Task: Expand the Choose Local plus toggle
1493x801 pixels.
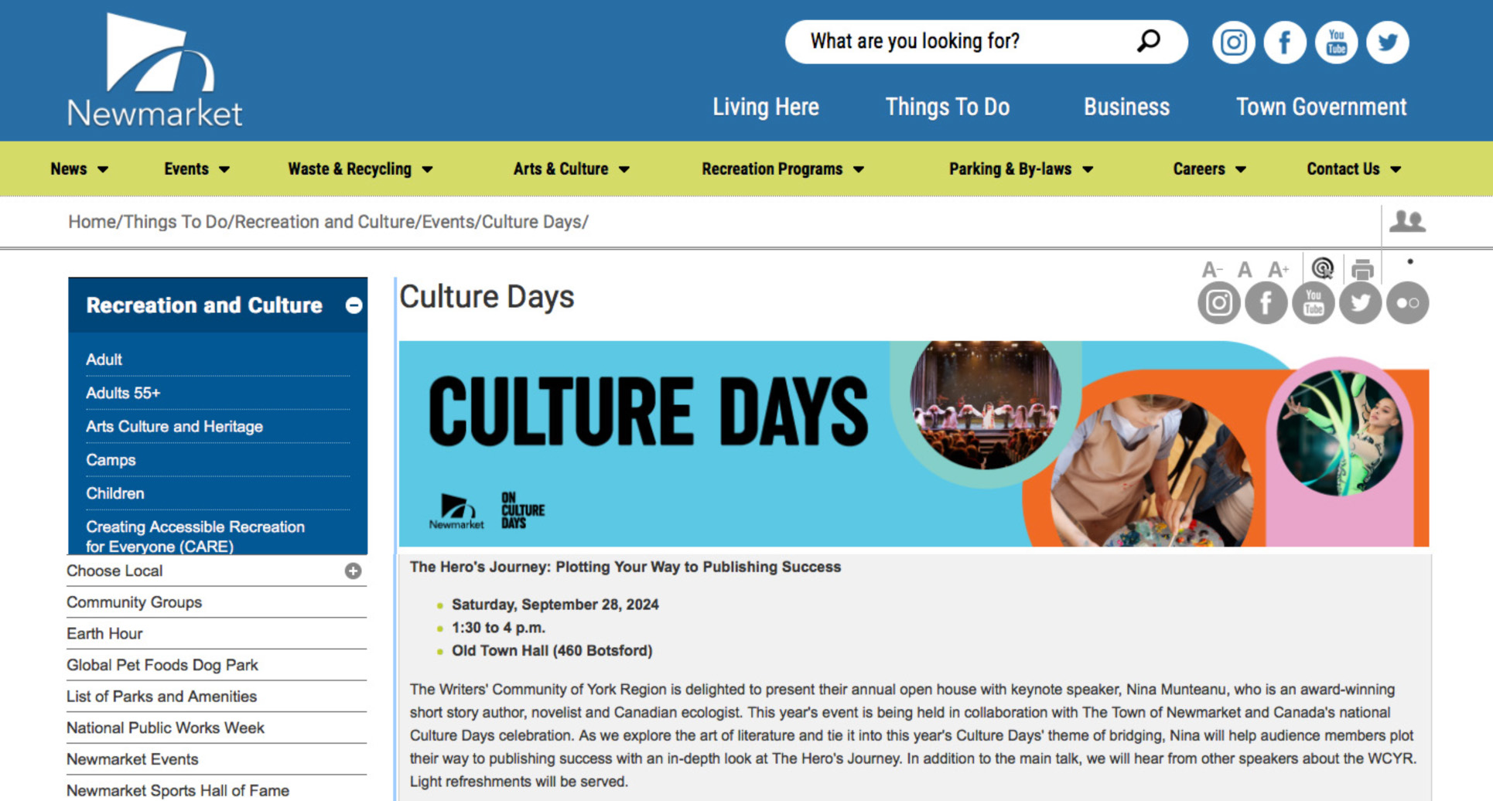Action: point(353,571)
